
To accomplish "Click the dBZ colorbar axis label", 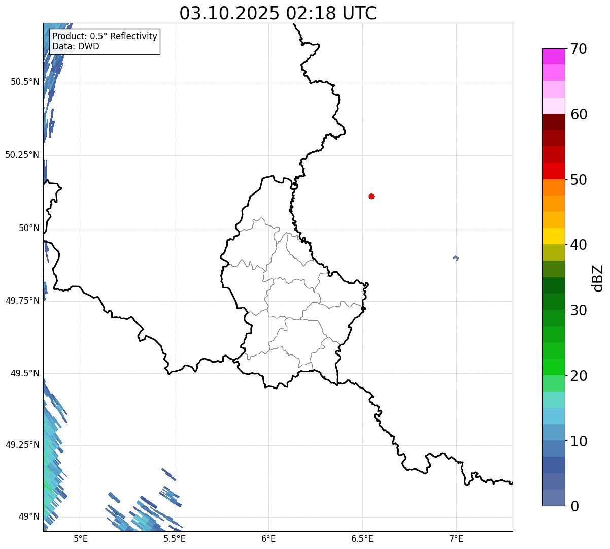I will 598,277.
